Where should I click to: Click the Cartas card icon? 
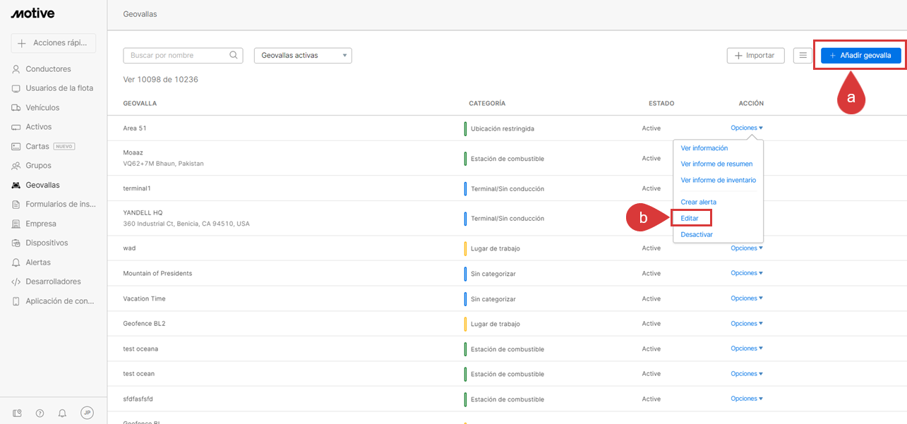pyautogui.click(x=16, y=146)
